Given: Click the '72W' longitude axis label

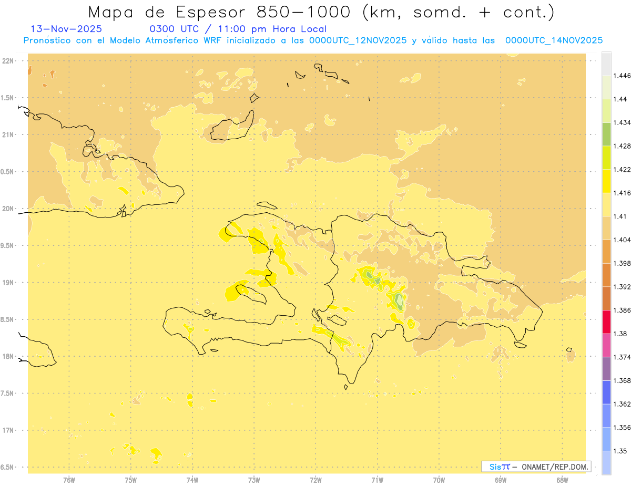Looking at the screenshot, I should pos(315,480).
